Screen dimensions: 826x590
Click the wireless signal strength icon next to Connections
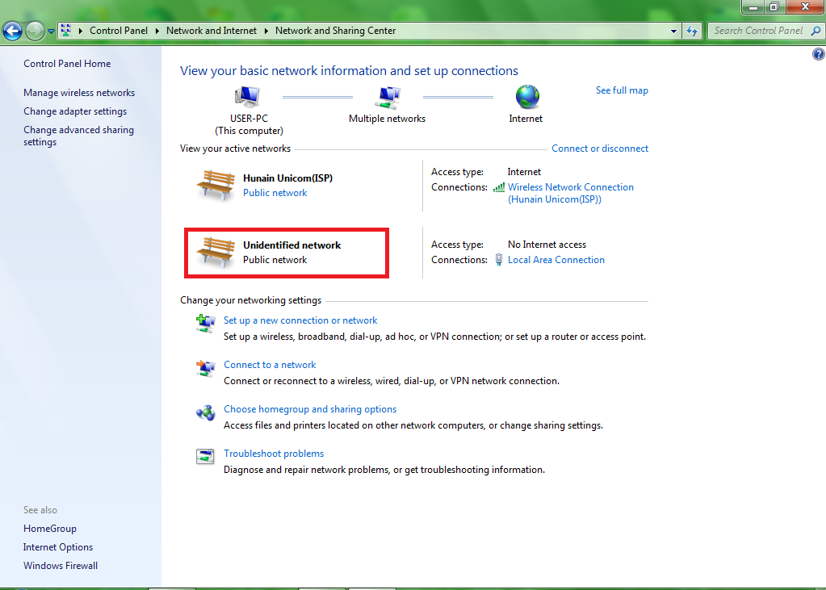point(498,187)
